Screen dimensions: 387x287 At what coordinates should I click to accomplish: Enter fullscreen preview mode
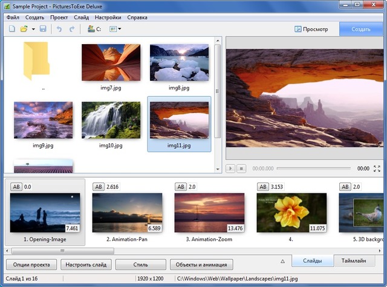coord(377,169)
